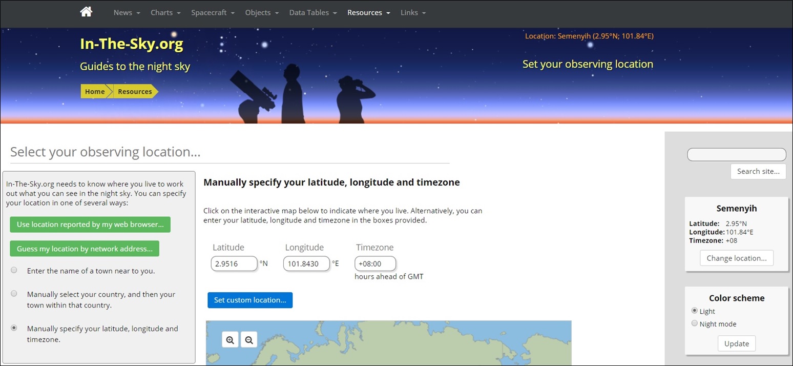Go to the home icon in navbar

(x=86, y=12)
